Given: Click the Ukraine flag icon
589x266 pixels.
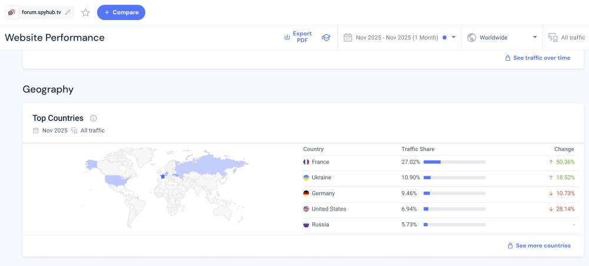Looking at the screenshot, I should coord(306,178).
